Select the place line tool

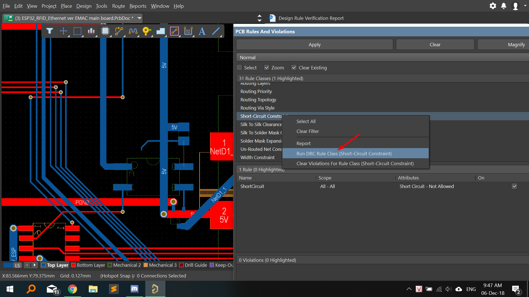(216, 31)
